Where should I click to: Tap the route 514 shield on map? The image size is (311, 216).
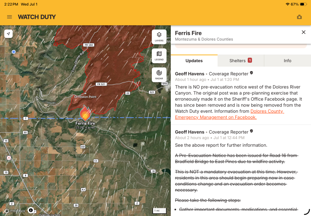[165, 84]
